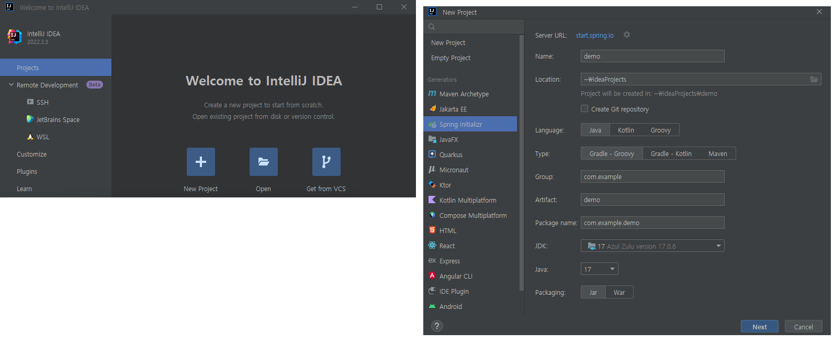Image resolution: width=834 pixels, height=343 pixels.
Task: Select Gradle - Kotlin build type
Action: 671,153
